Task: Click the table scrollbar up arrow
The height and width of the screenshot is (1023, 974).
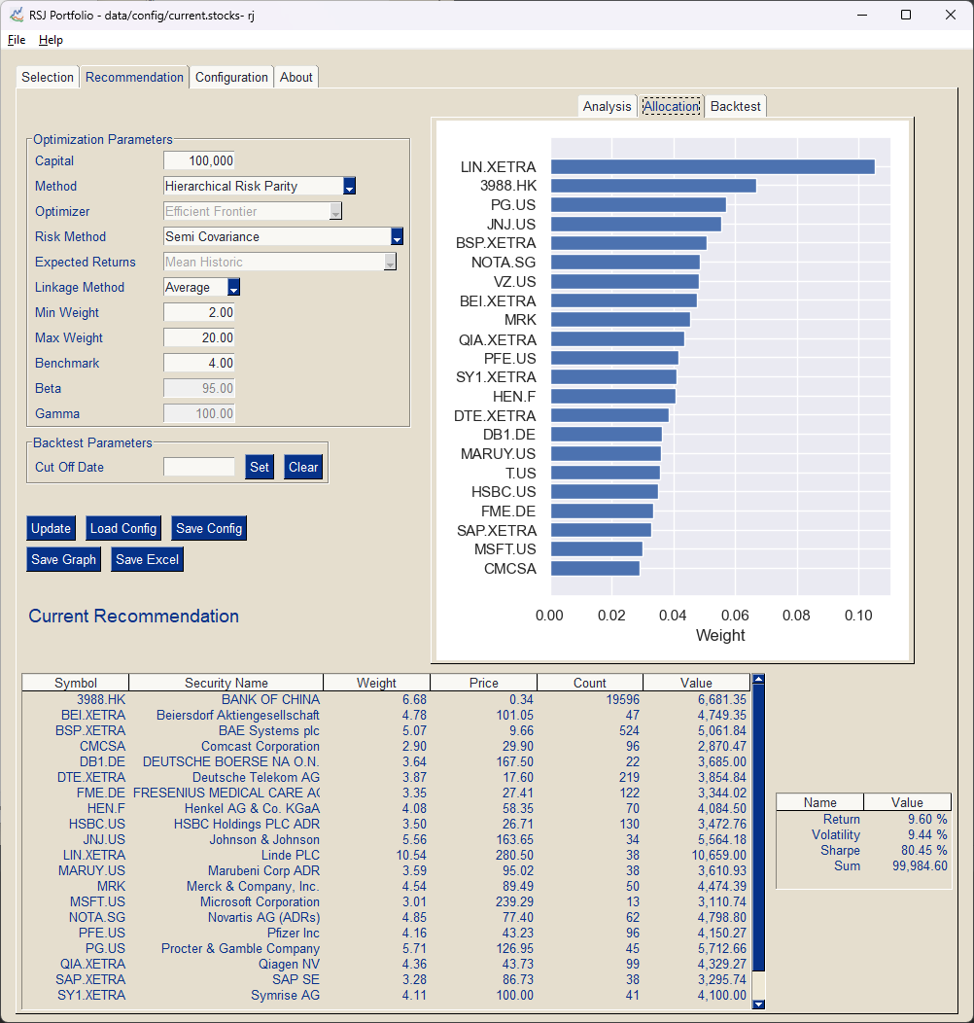Action: (759, 679)
